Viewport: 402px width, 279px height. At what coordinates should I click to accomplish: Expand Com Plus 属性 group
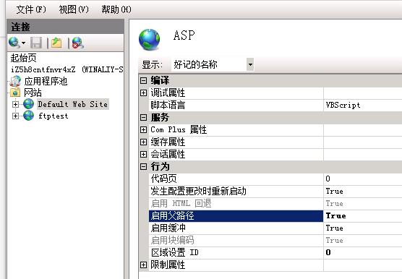coord(144,129)
